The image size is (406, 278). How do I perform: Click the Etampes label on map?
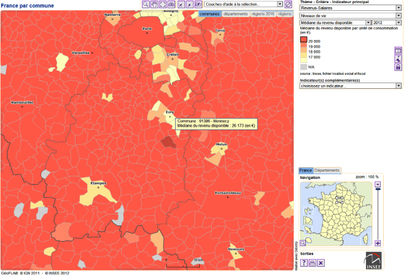click(98, 183)
